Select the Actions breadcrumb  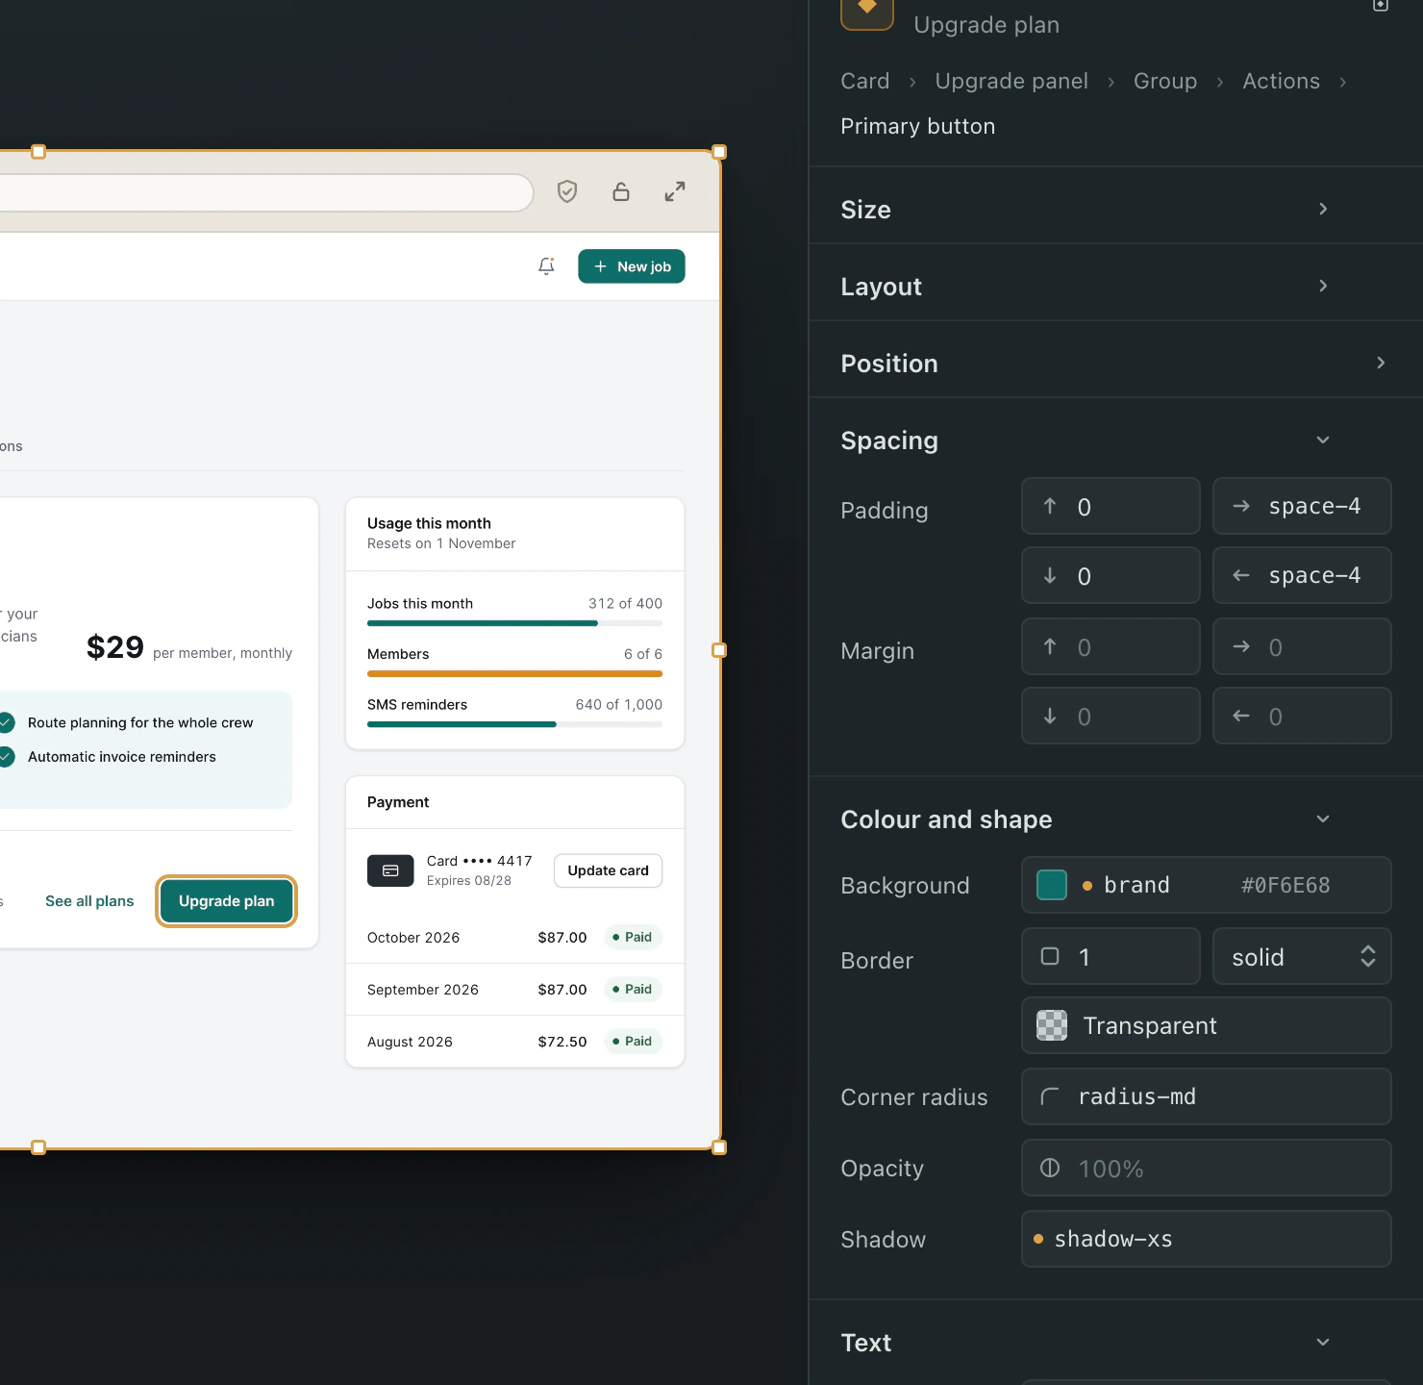[x=1281, y=81]
